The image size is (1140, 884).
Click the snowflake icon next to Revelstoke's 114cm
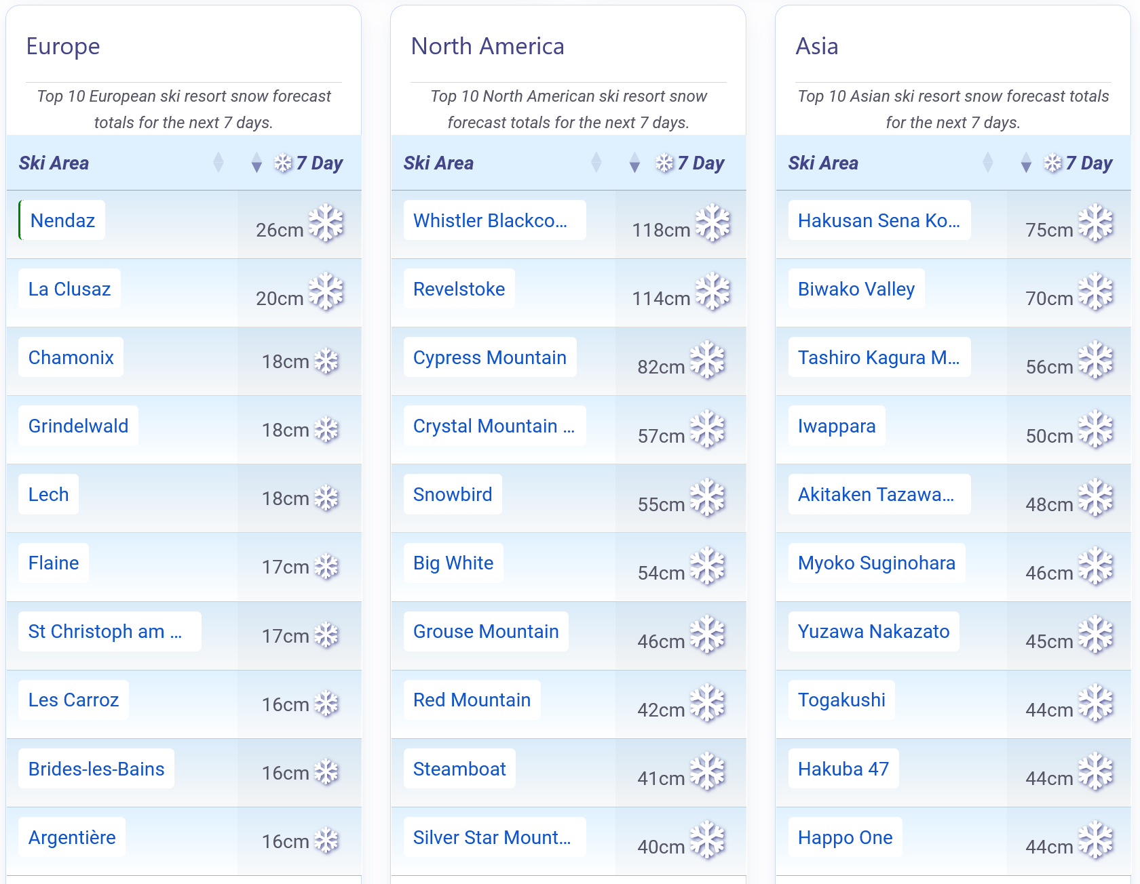pos(712,292)
